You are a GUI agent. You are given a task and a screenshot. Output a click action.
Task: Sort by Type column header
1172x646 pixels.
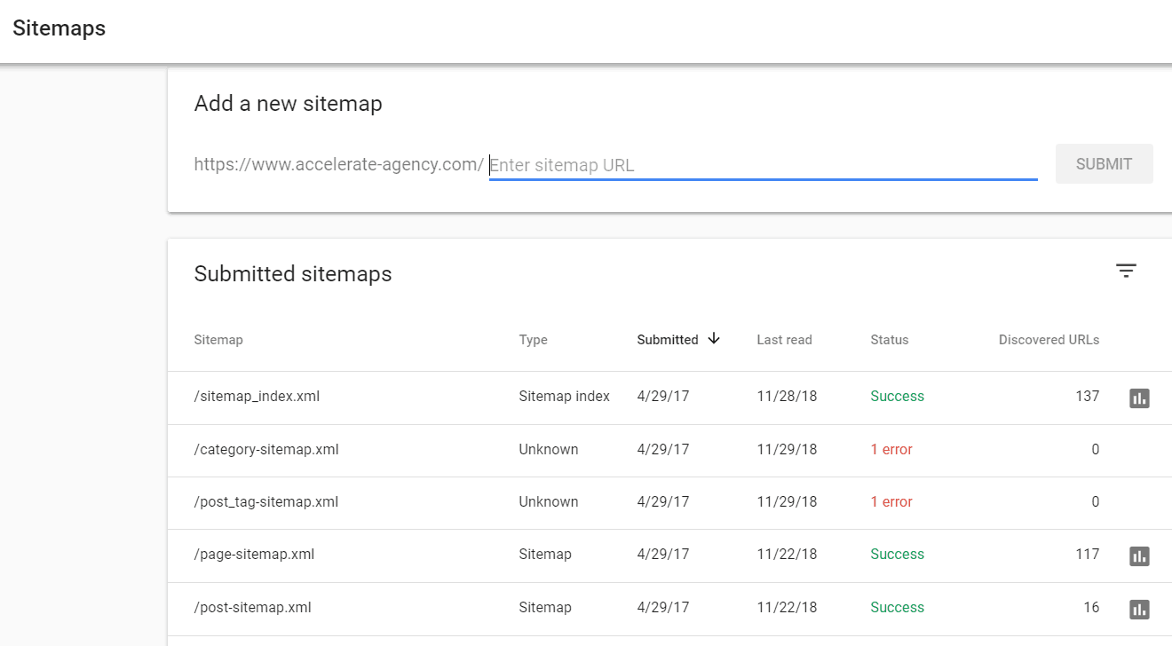[x=533, y=340]
